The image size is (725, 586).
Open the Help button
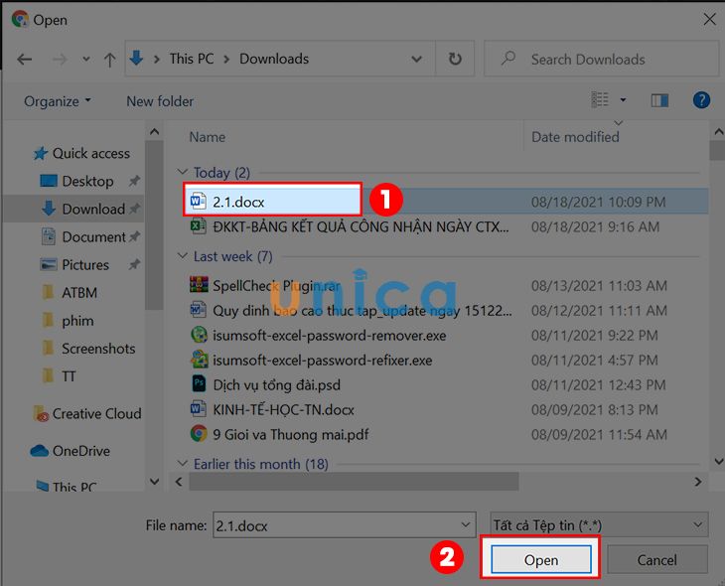pyautogui.click(x=701, y=100)
